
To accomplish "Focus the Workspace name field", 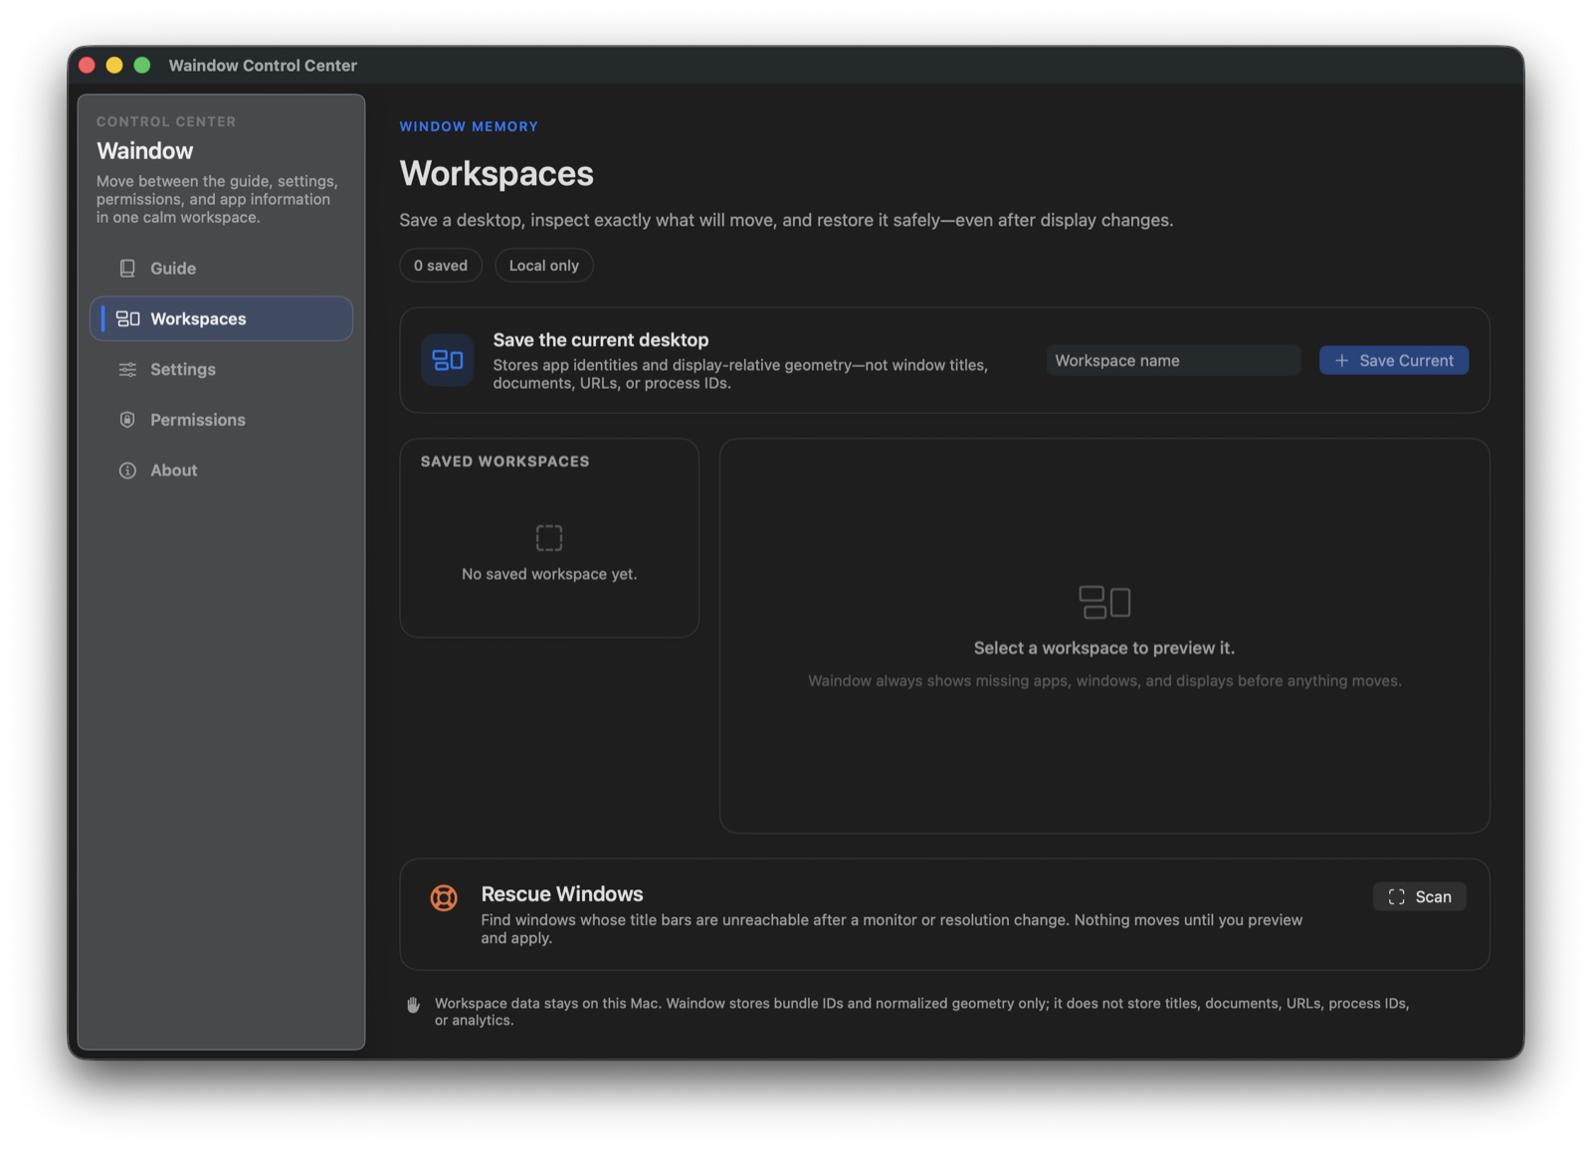I will point(1173,360).
